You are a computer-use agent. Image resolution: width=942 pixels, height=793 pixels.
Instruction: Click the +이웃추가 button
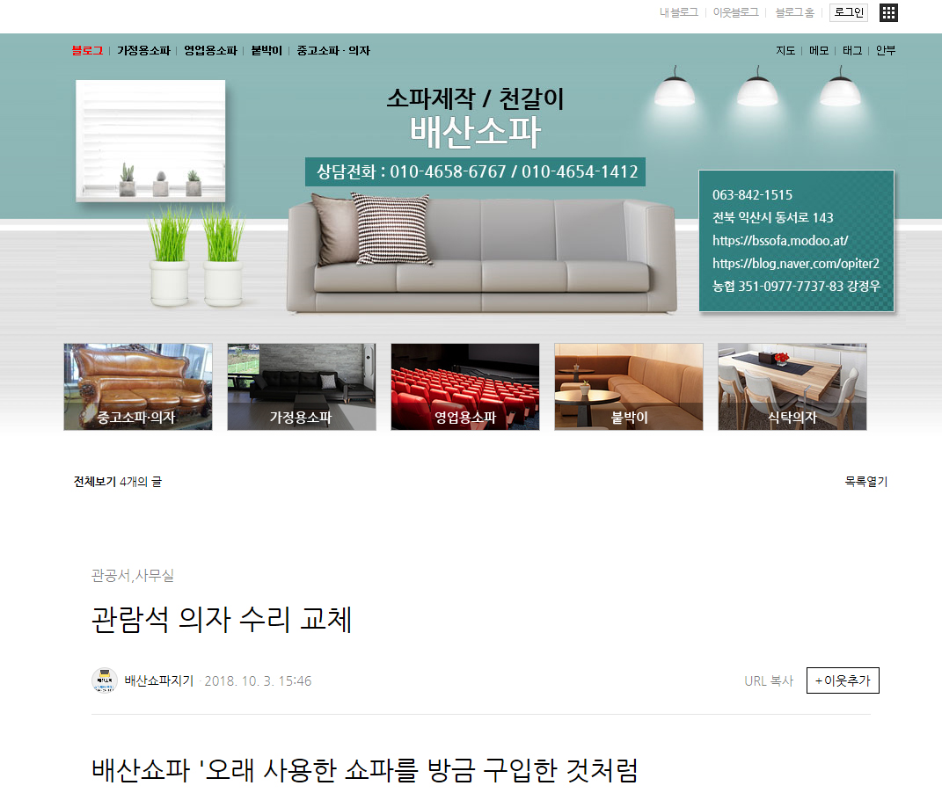[842, 681]
